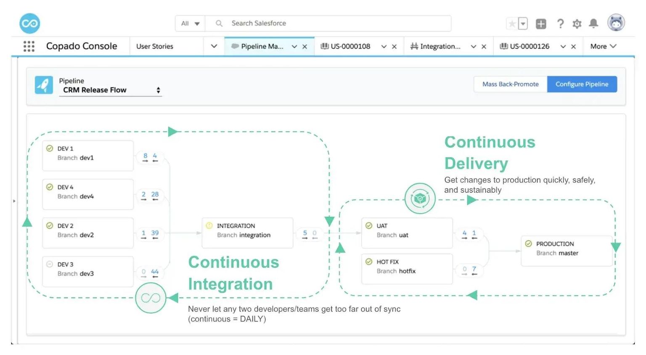This screenshot has height=355, width=646.
Task: Close the US-0000108 tab
Action: (394, 47)
